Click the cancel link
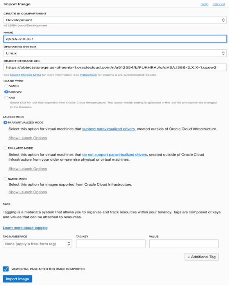229x286 pixels. [218, 4]
